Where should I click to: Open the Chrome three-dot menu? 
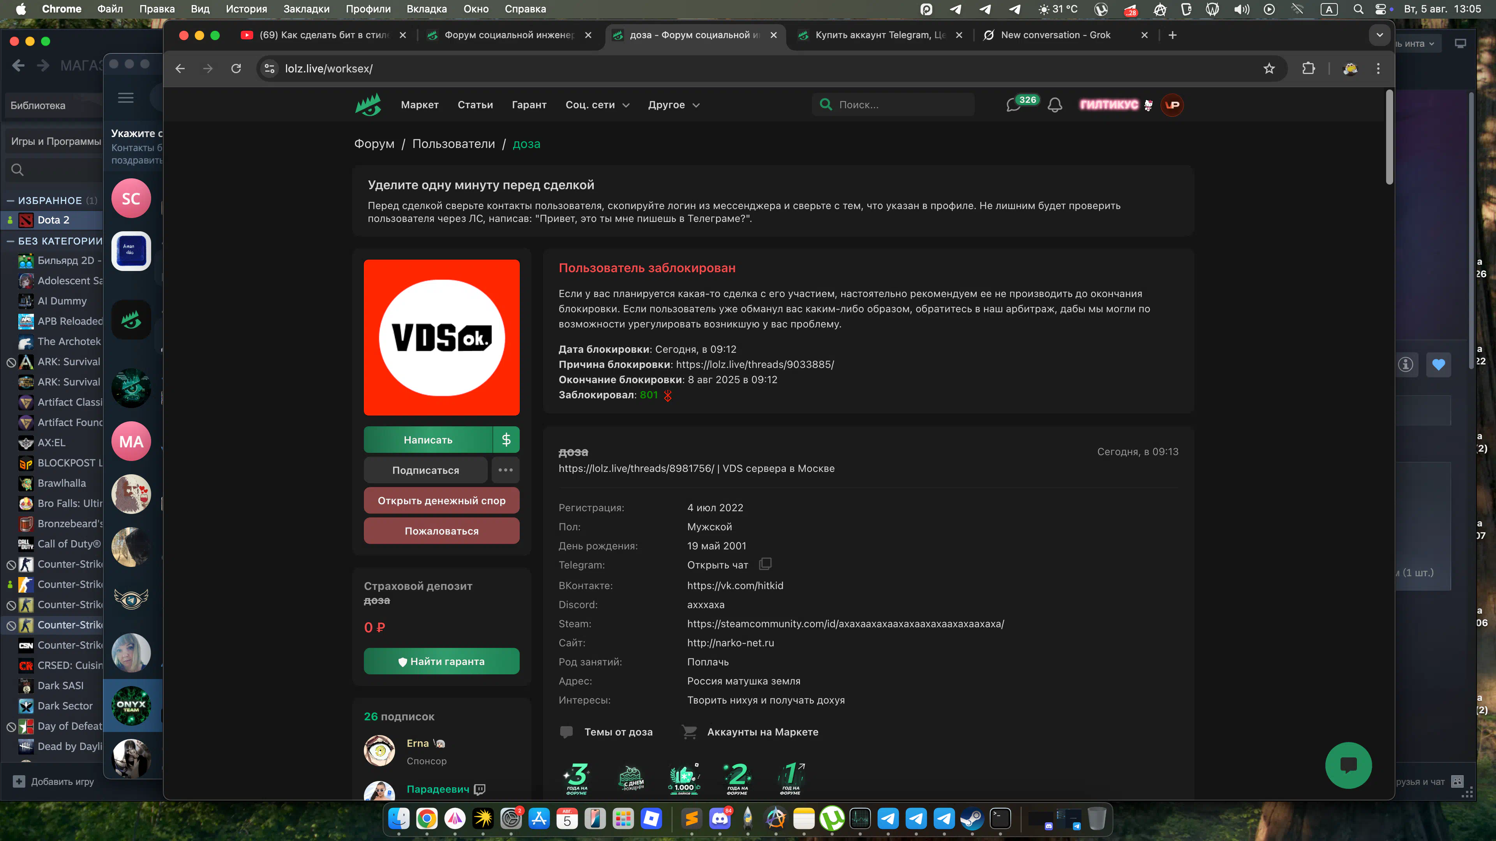tap(1378, 69)
